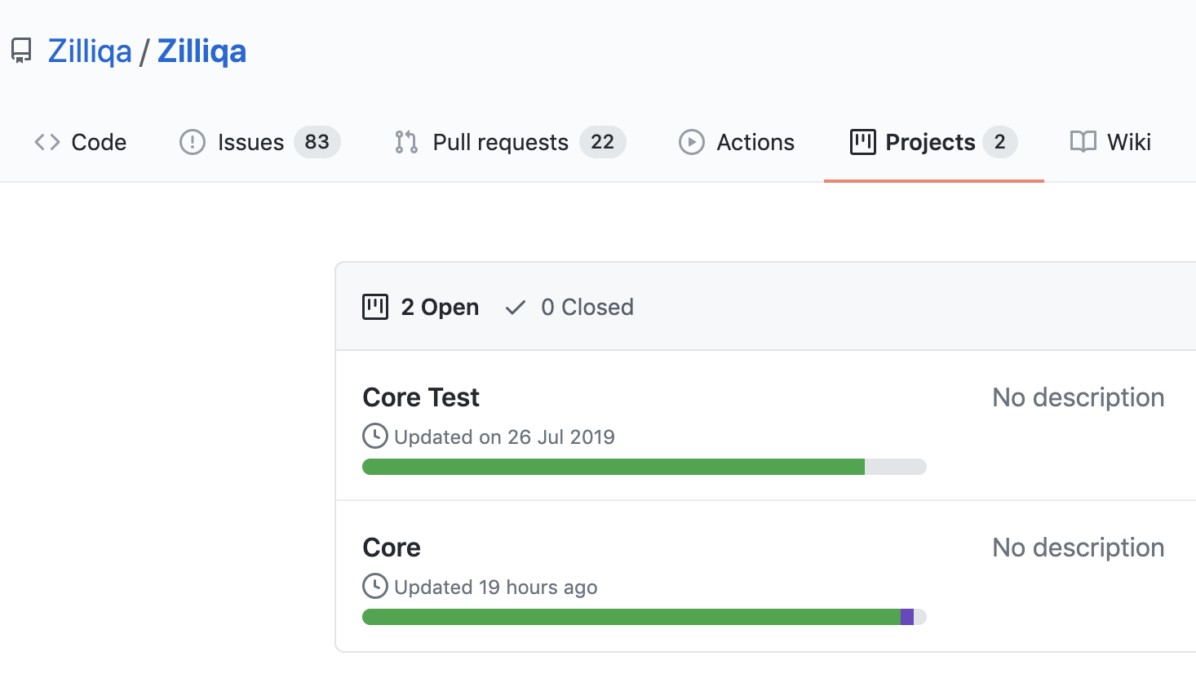Open the Core Test project
1196x674 pixels.
(x=421, y=397)
